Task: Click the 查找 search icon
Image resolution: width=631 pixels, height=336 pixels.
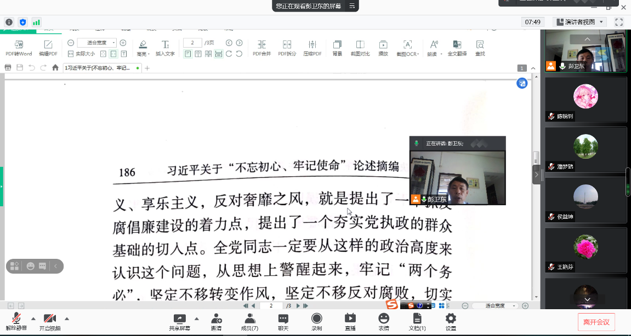Action: [x=480, y=45]
